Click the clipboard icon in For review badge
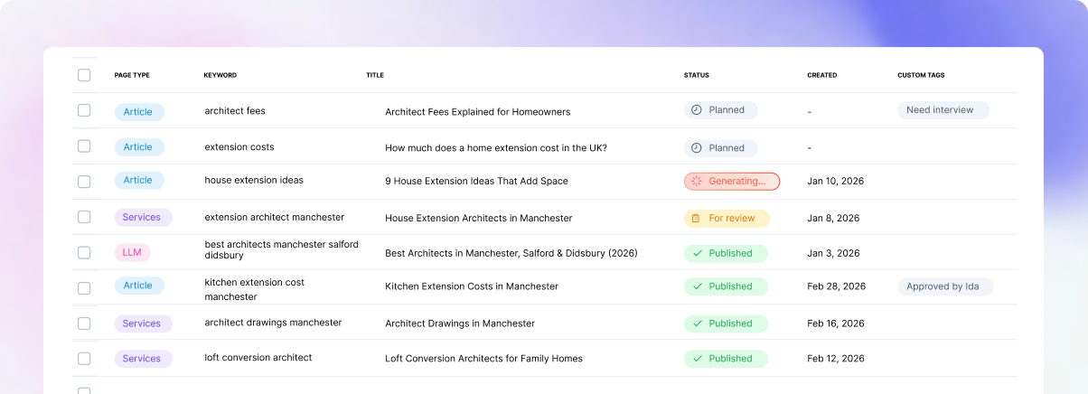 click(696, 219)
